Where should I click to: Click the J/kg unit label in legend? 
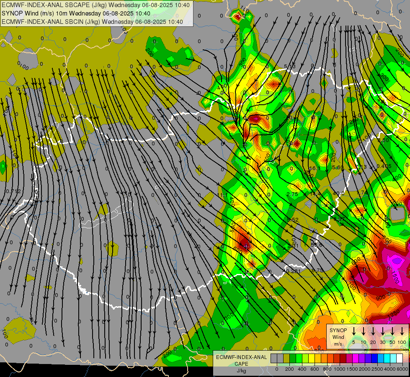click(241, 371)
